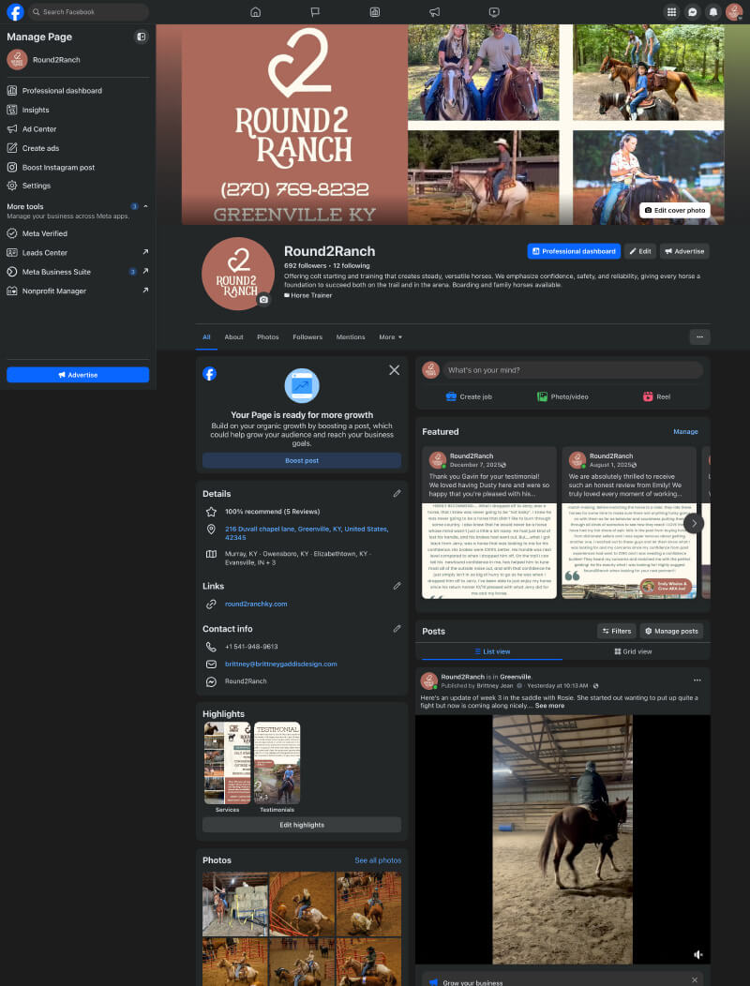Switch posts to Grid view
This screenshot has width=750, height=986.
point(633,651)
